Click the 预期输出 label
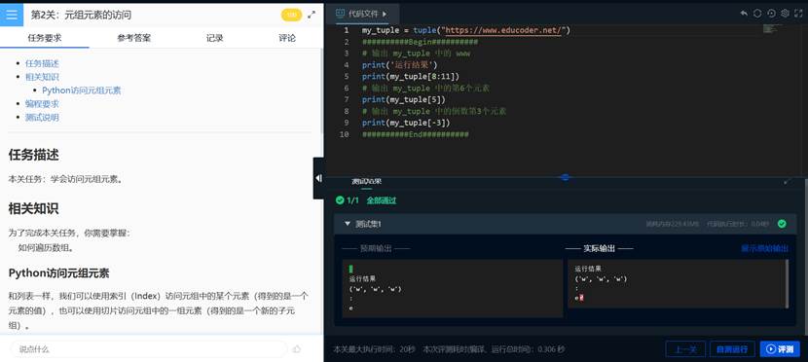 coord(376,248)
